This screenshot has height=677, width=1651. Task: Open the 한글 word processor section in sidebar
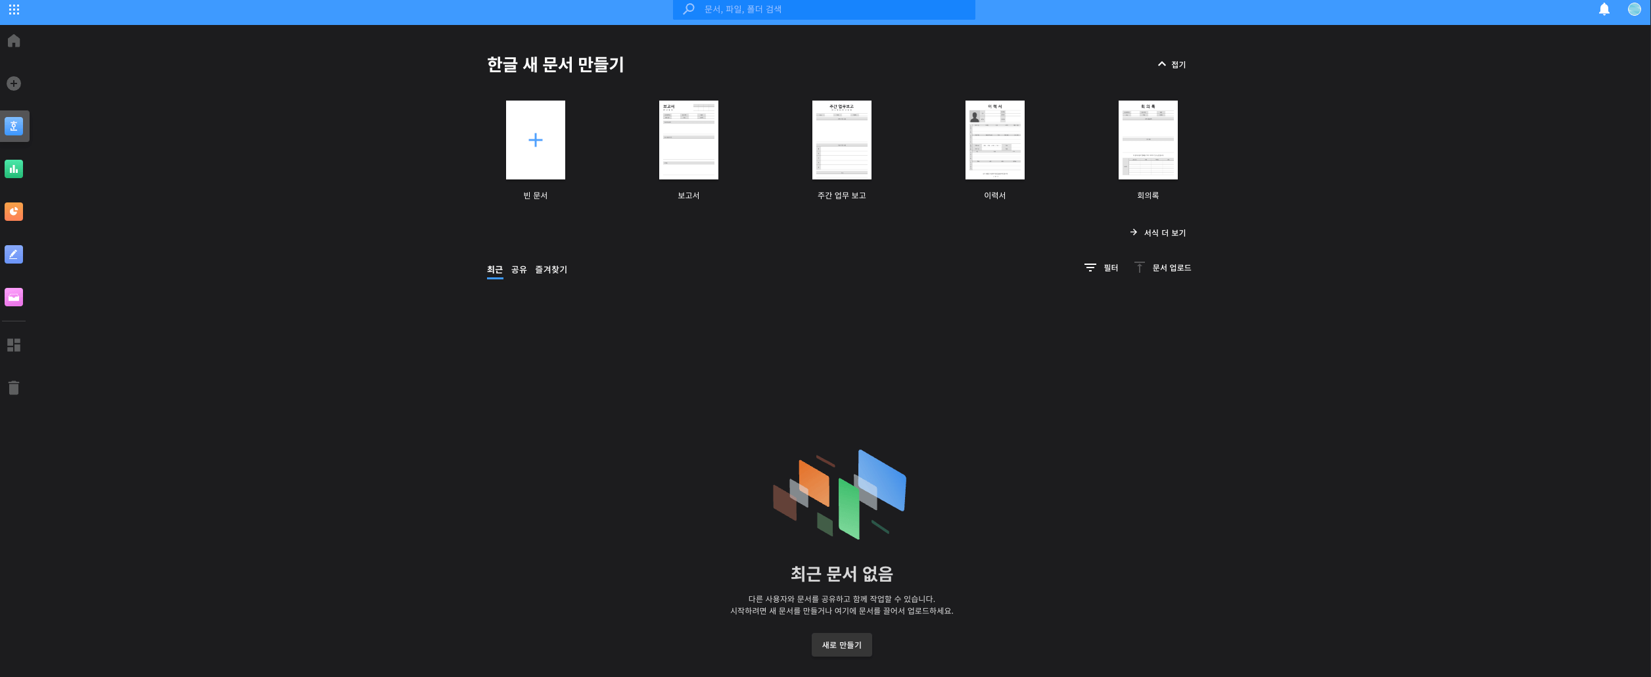pyautogui.click(x=14, y=126)
